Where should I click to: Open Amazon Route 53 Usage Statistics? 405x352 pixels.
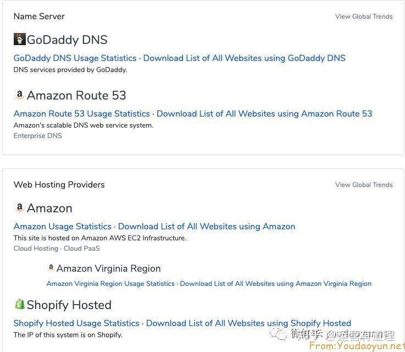coord(82,114)
